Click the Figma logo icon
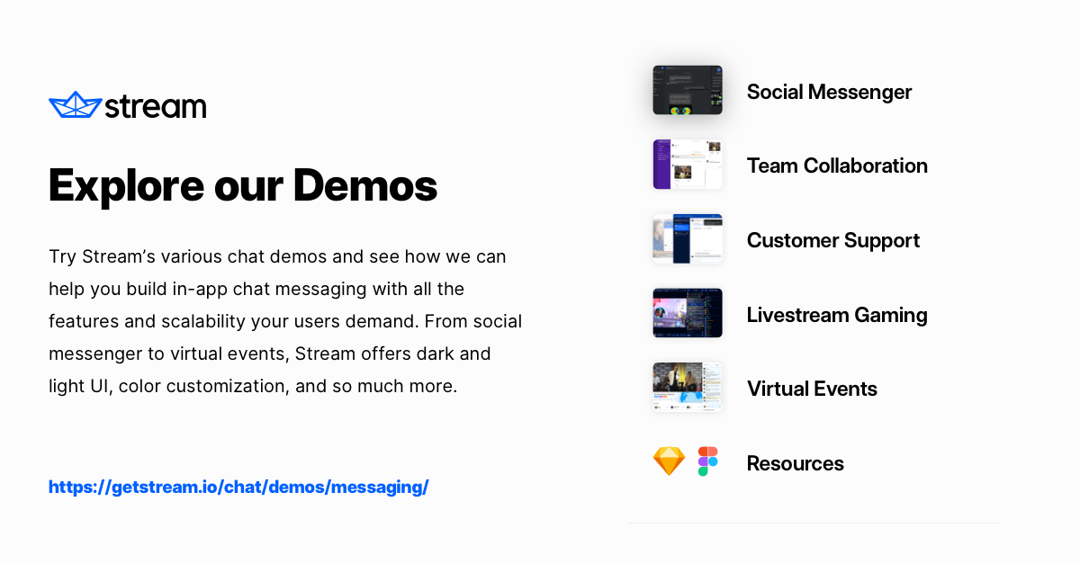The image size is (1080, 564). [708, 461]
